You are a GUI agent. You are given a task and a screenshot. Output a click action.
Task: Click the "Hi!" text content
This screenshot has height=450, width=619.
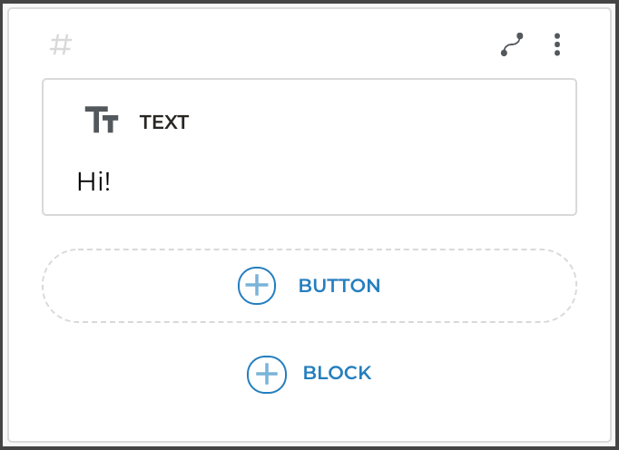pyautogui.click(x=93, y=181)
